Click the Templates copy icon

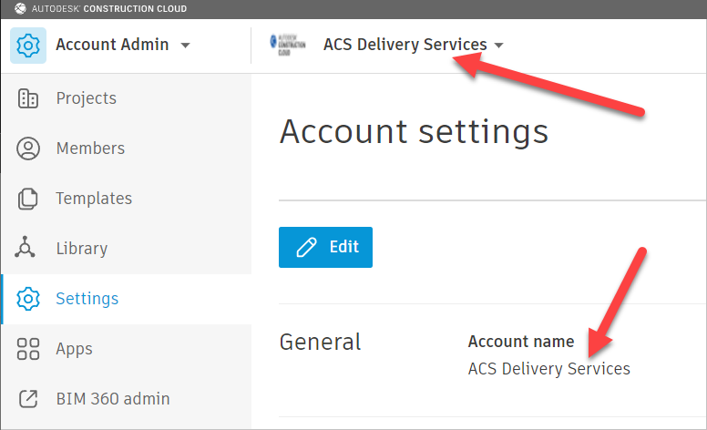[x=28, y=199]
